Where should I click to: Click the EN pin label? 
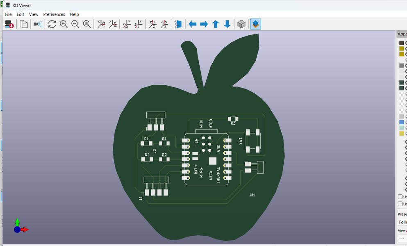click(x=196, y=141)
